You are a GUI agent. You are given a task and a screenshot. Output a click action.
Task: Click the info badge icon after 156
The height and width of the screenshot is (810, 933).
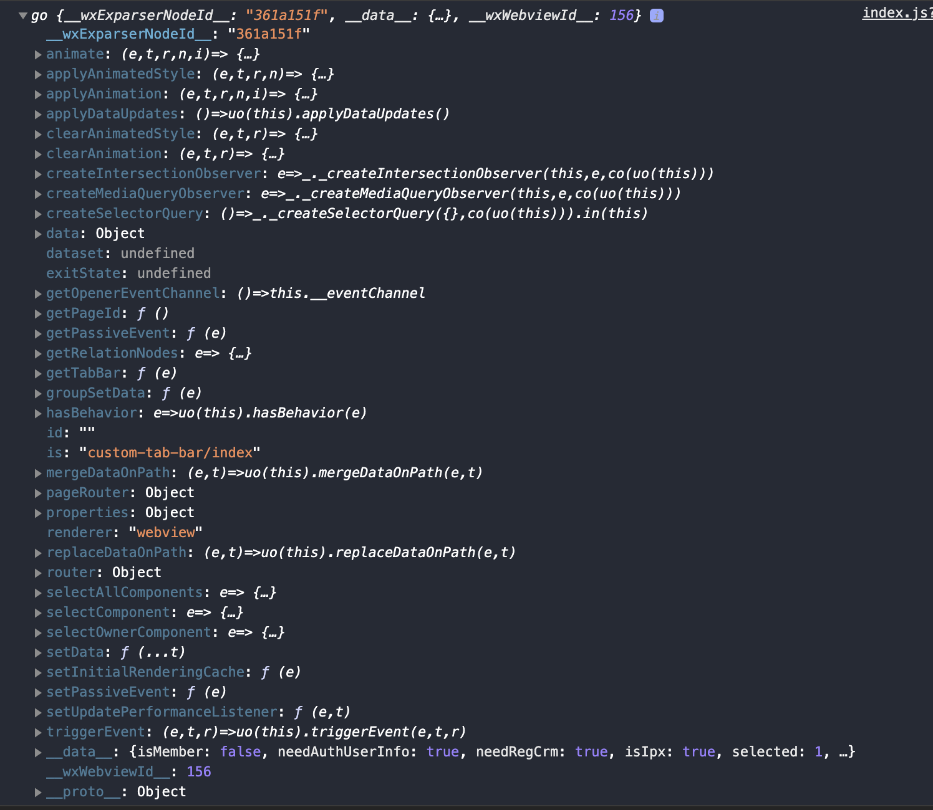pyautogui.click(x=656, y=16)
